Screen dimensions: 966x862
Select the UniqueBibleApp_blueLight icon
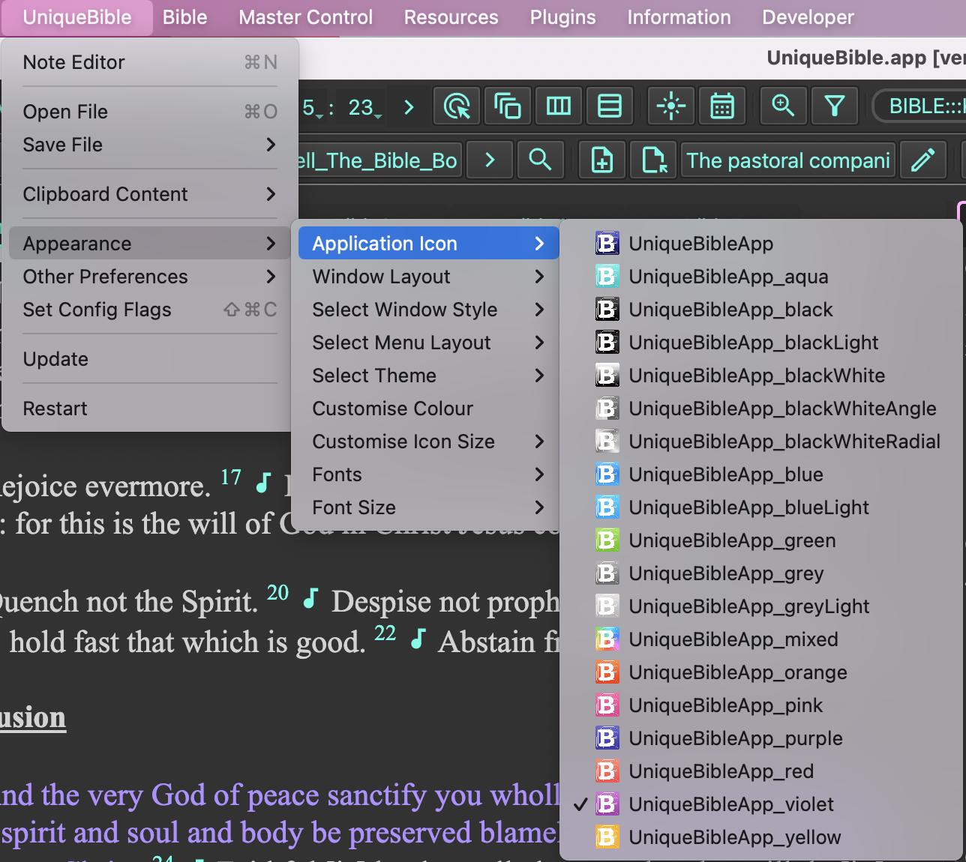tap(761, 507)
